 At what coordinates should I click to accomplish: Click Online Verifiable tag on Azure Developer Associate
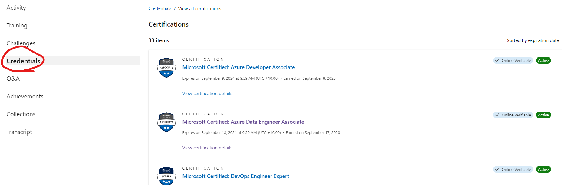tap(513, 60)
